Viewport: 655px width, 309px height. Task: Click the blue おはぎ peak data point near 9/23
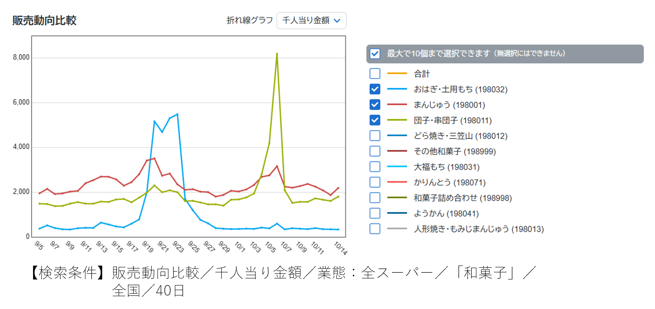pyautogui.click(x=177, y=114)
